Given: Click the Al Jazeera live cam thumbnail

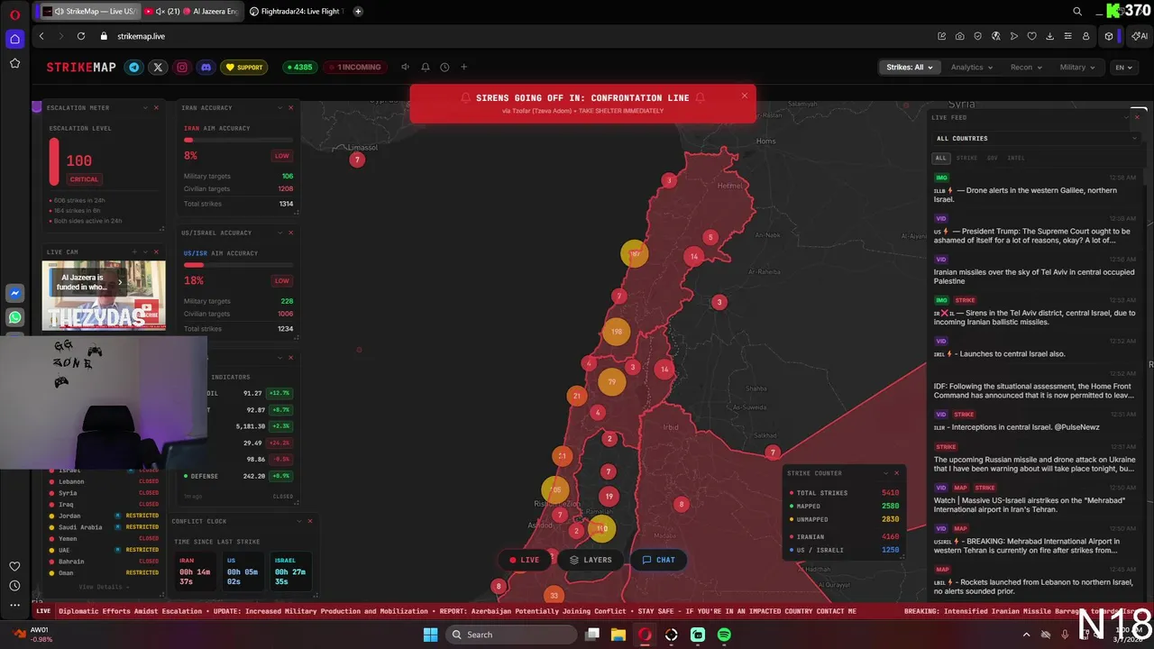Looking at the screenshot, I should (x=104, y=296).
